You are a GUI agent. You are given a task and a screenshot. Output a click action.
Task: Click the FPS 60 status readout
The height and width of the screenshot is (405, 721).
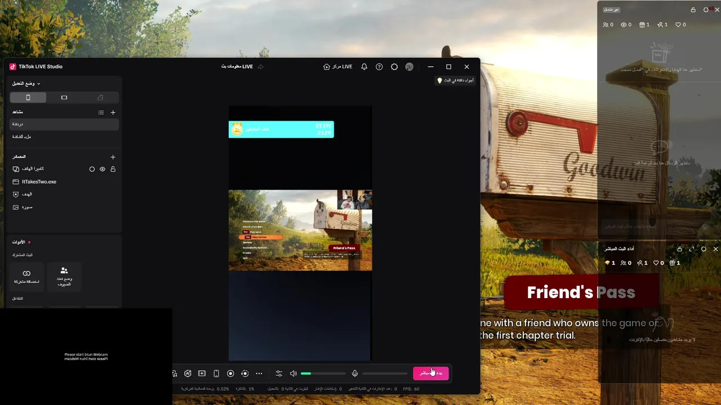411,389
